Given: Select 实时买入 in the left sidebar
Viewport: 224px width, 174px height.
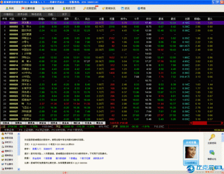Looking at the screenshot, I should [7, 142].
